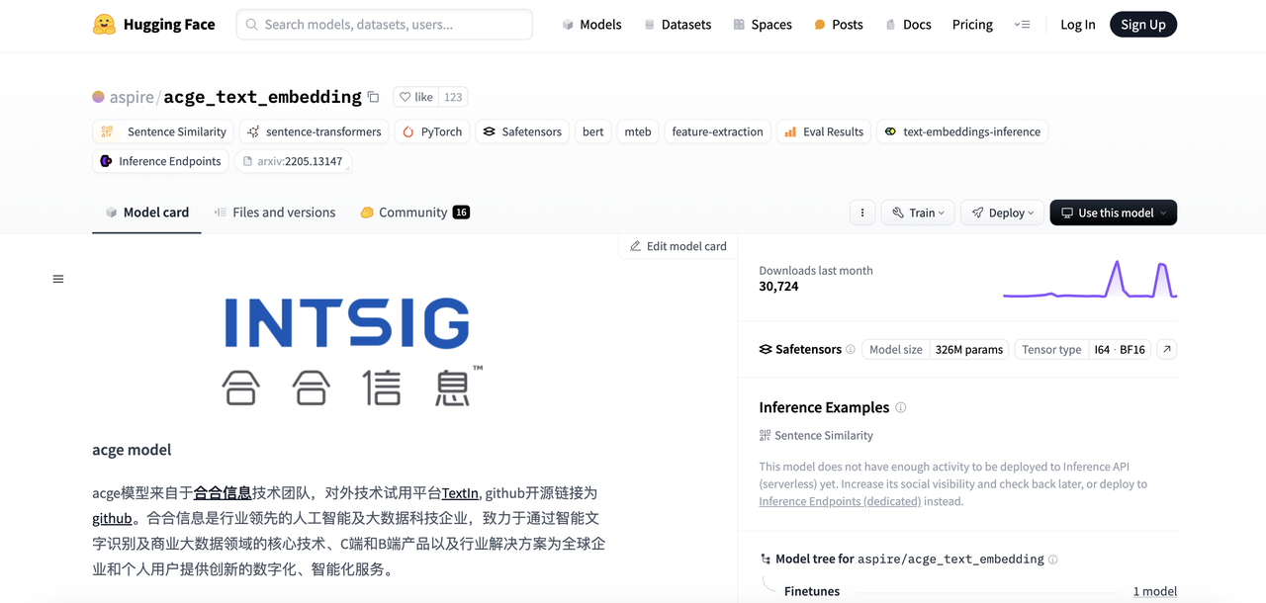This screenshot has height=603, width=1266.
Task: Click the 1 model finetunes link
Action: (x=1154, y=591)
